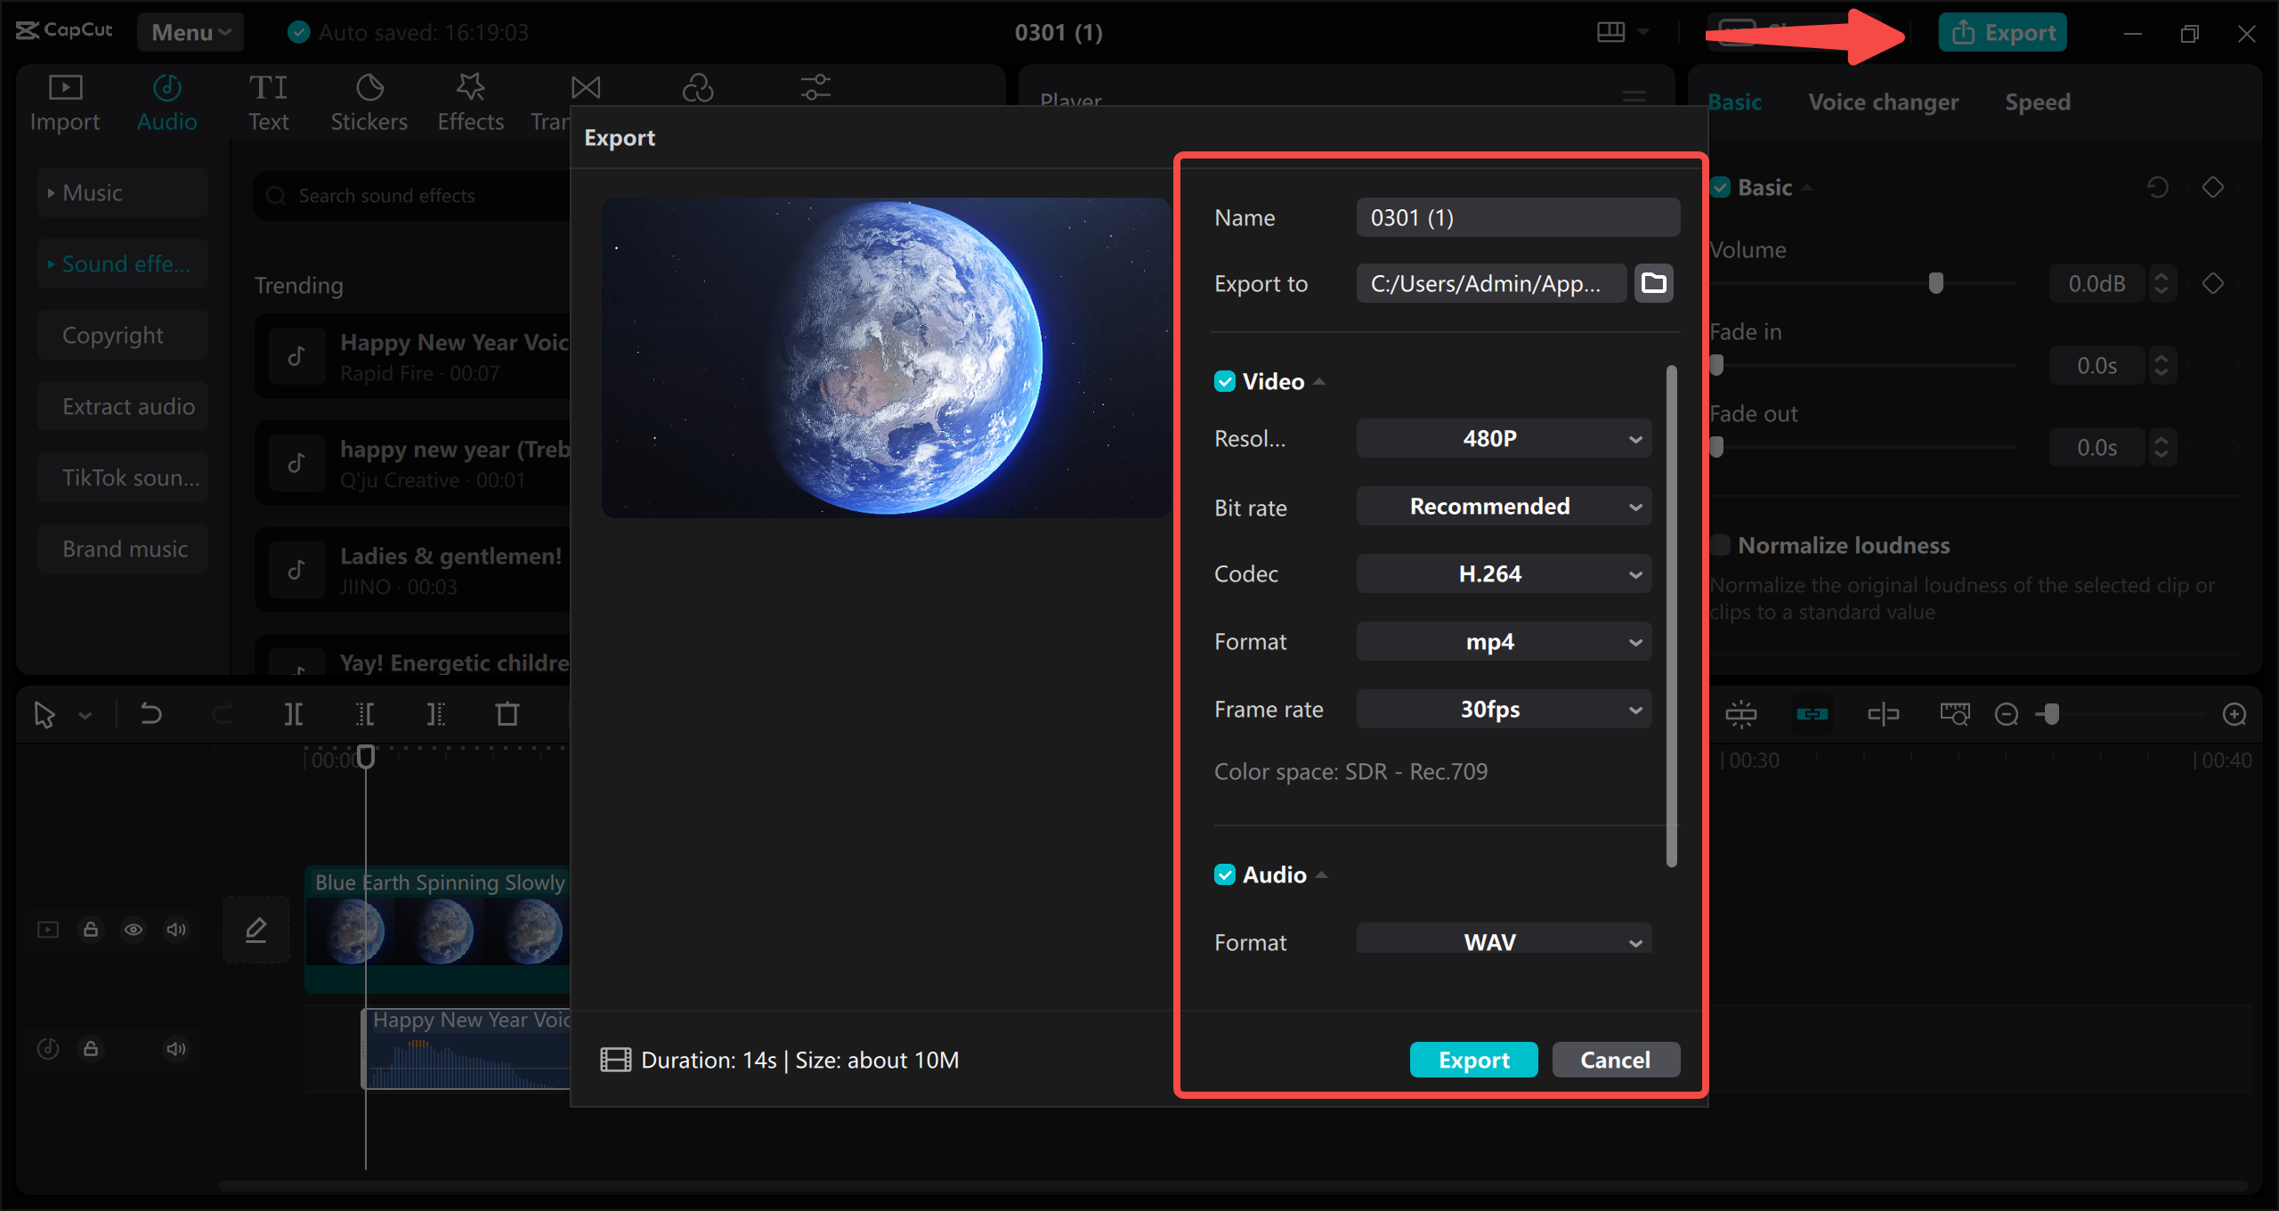Open the Menu in the top bar
2279x1211 pixels.
[190, 32]
